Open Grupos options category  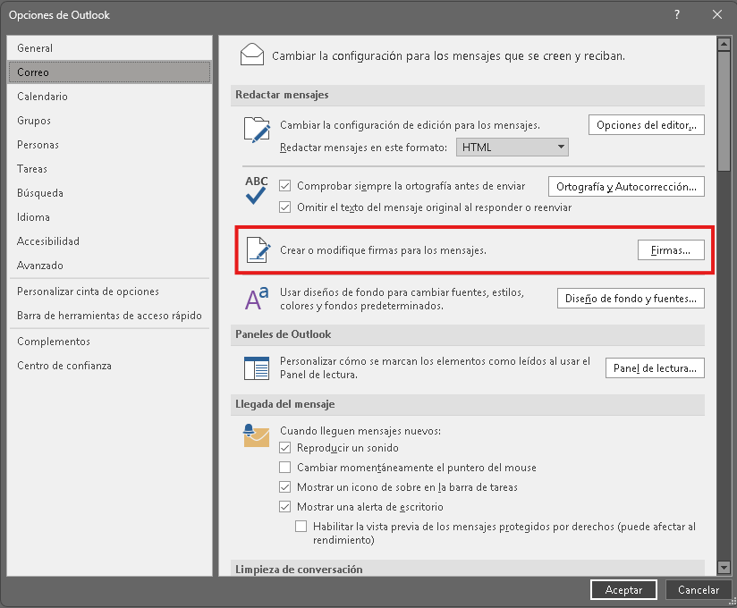[109, 121]
